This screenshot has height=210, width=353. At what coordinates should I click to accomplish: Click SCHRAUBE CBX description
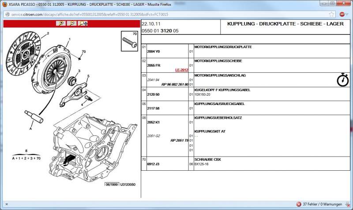click(207, 160)
